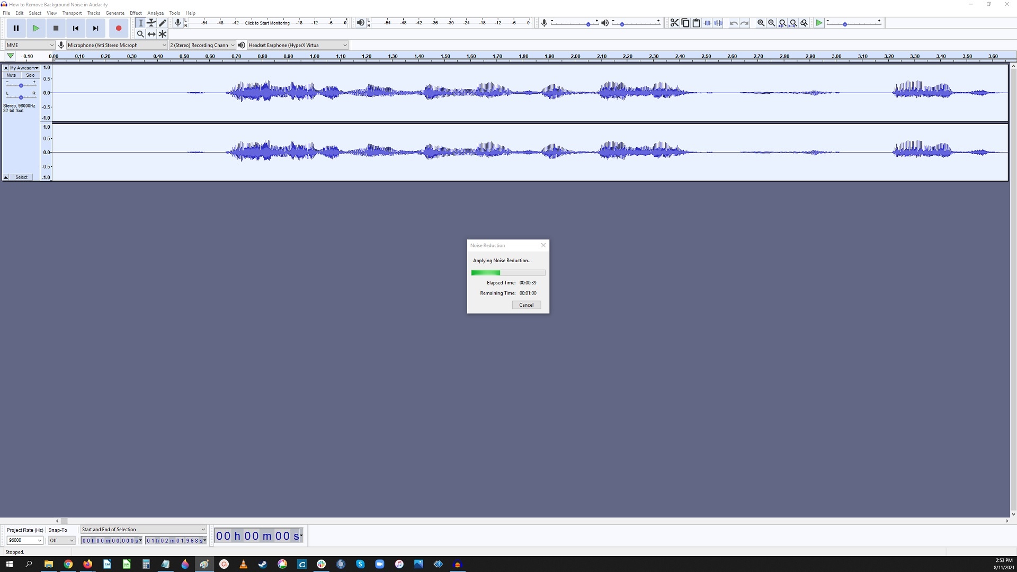Viewport: 1017px width, 572px height.
Task: Solo the My Awesome track
Action: pos(30,75)
